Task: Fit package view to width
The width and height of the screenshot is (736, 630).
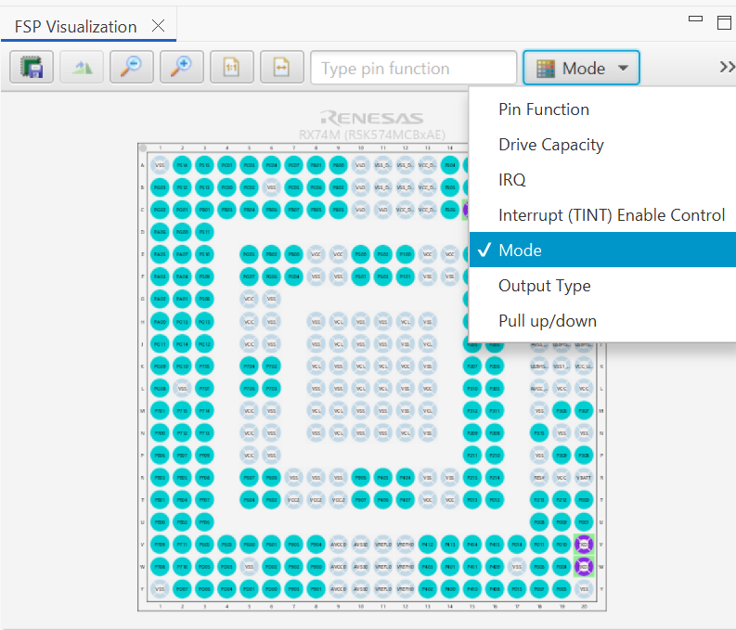Action: click(x=282, y=68)
